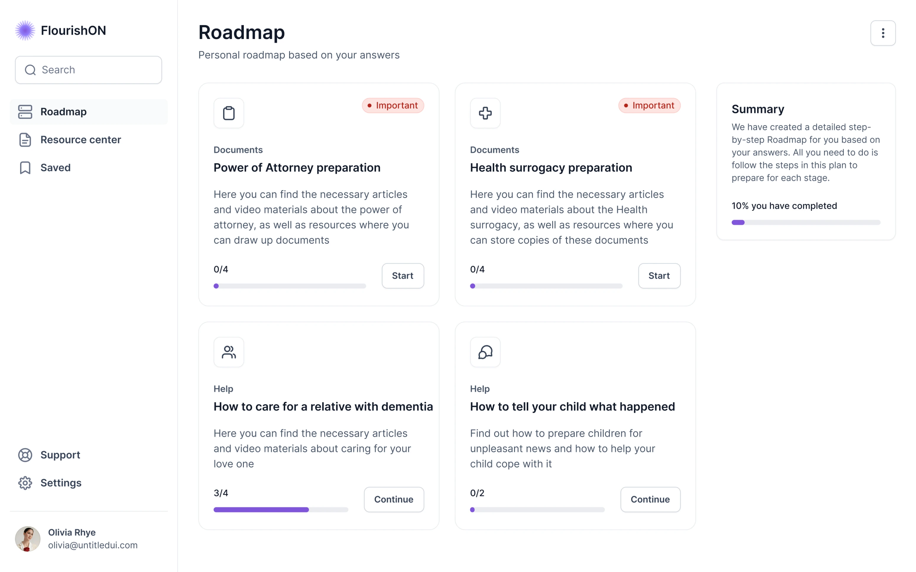Click the Saved bookmark icon in the sidebar
This screenshot has height=572, width=916.
25,168
